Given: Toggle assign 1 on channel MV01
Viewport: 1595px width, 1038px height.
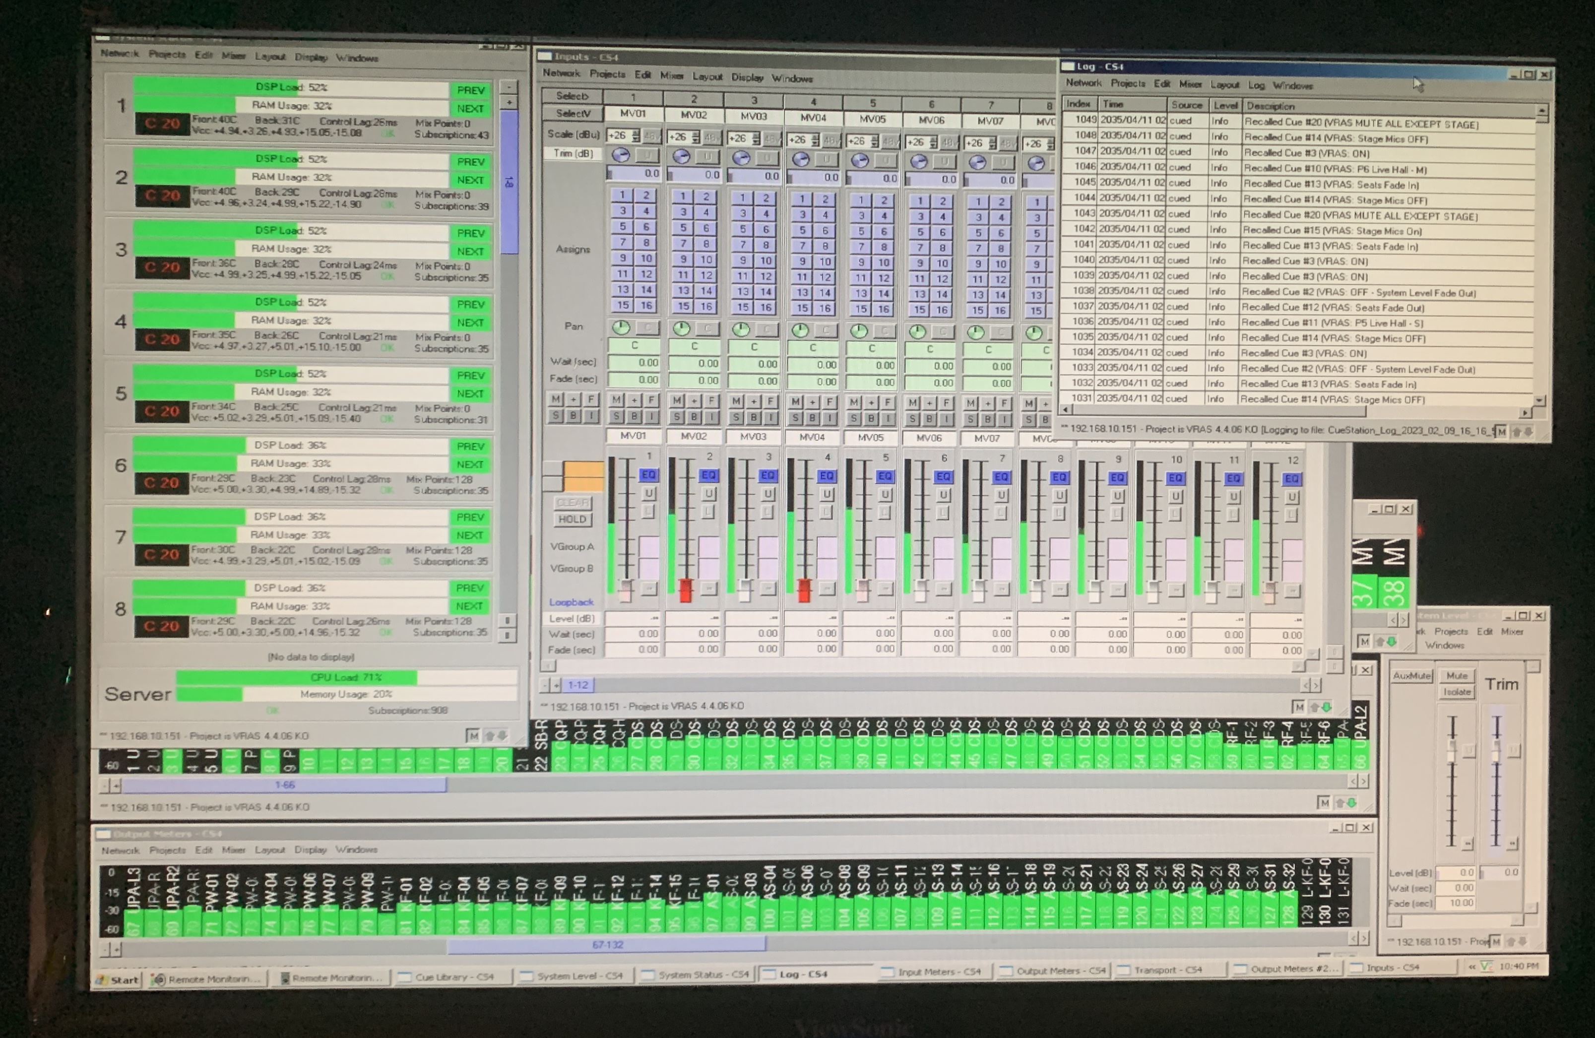Looking at the screenshot, I should [622, 195].
